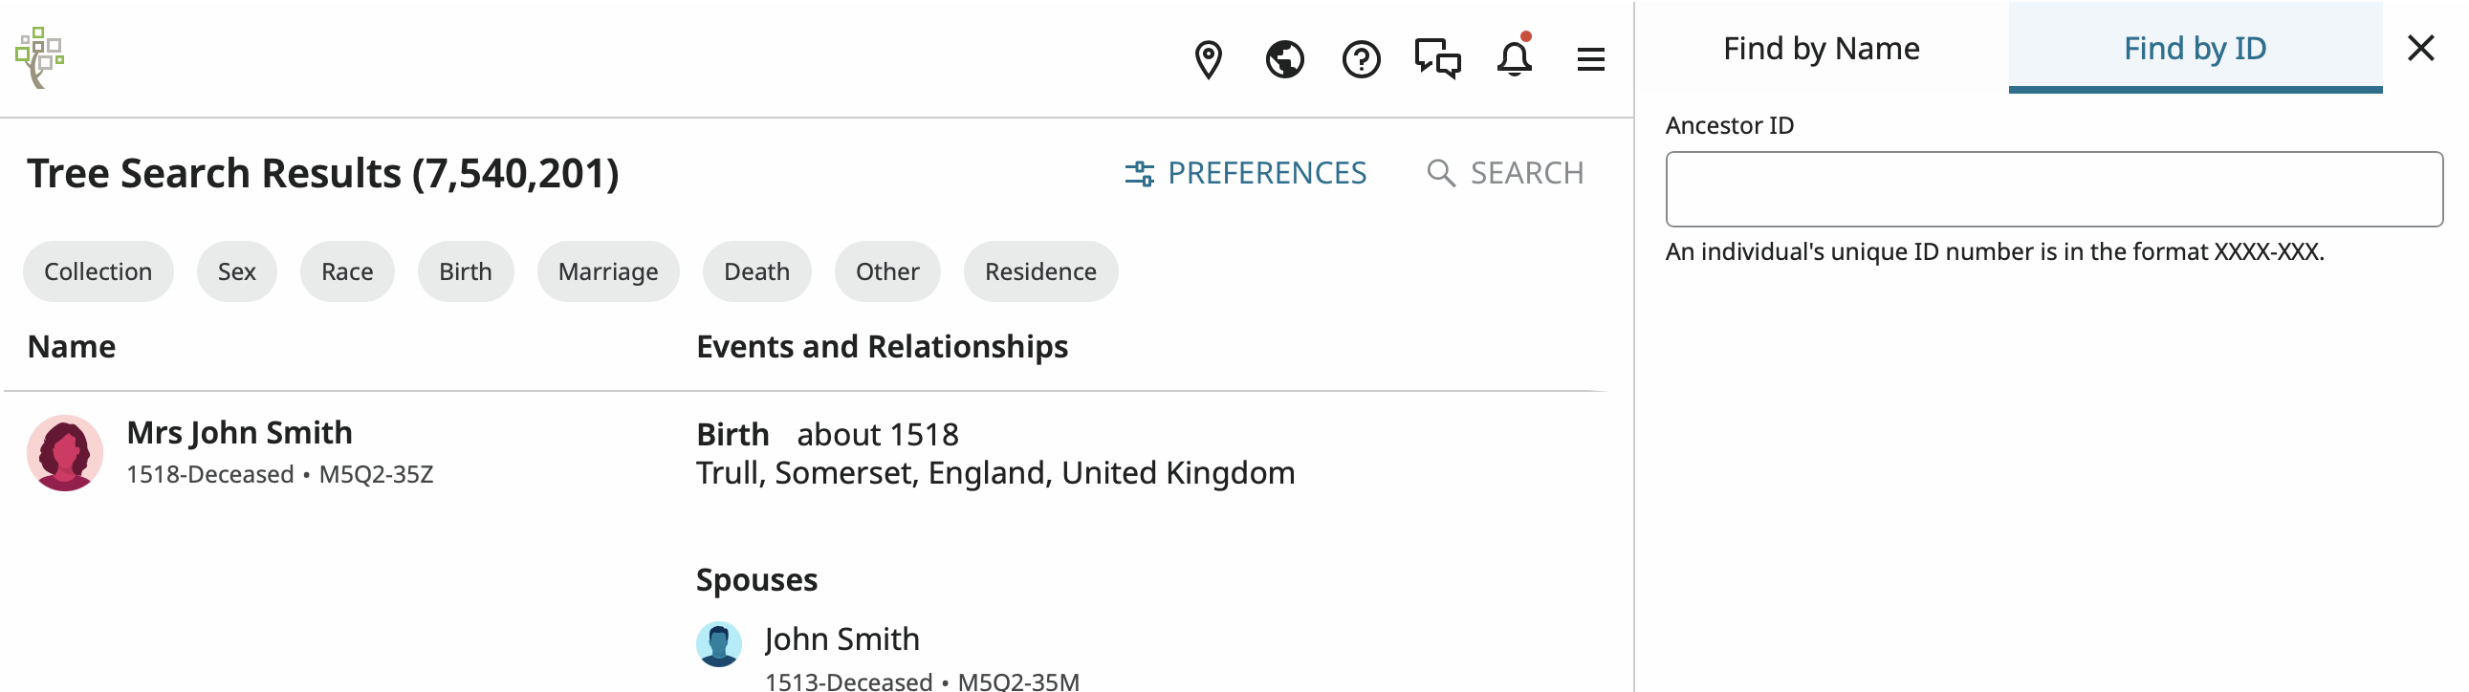2469x692 pixels.
Task: Close the Find panel
Action: coord(2421,48)
